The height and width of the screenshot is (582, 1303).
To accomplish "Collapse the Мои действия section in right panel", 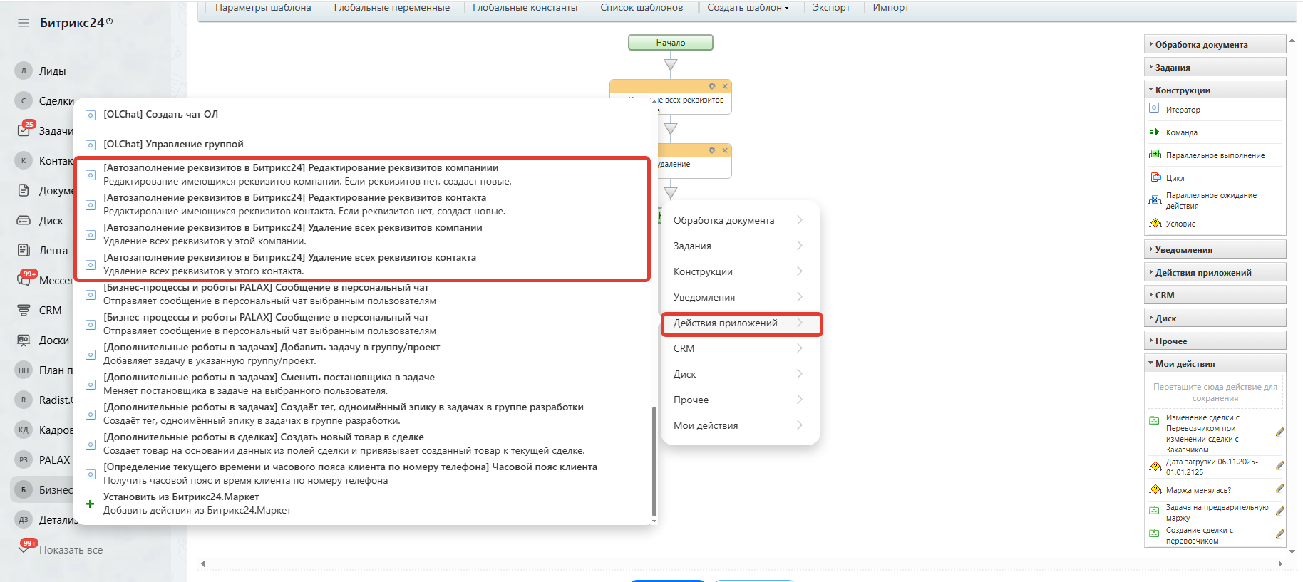I will pos(1215,363).
